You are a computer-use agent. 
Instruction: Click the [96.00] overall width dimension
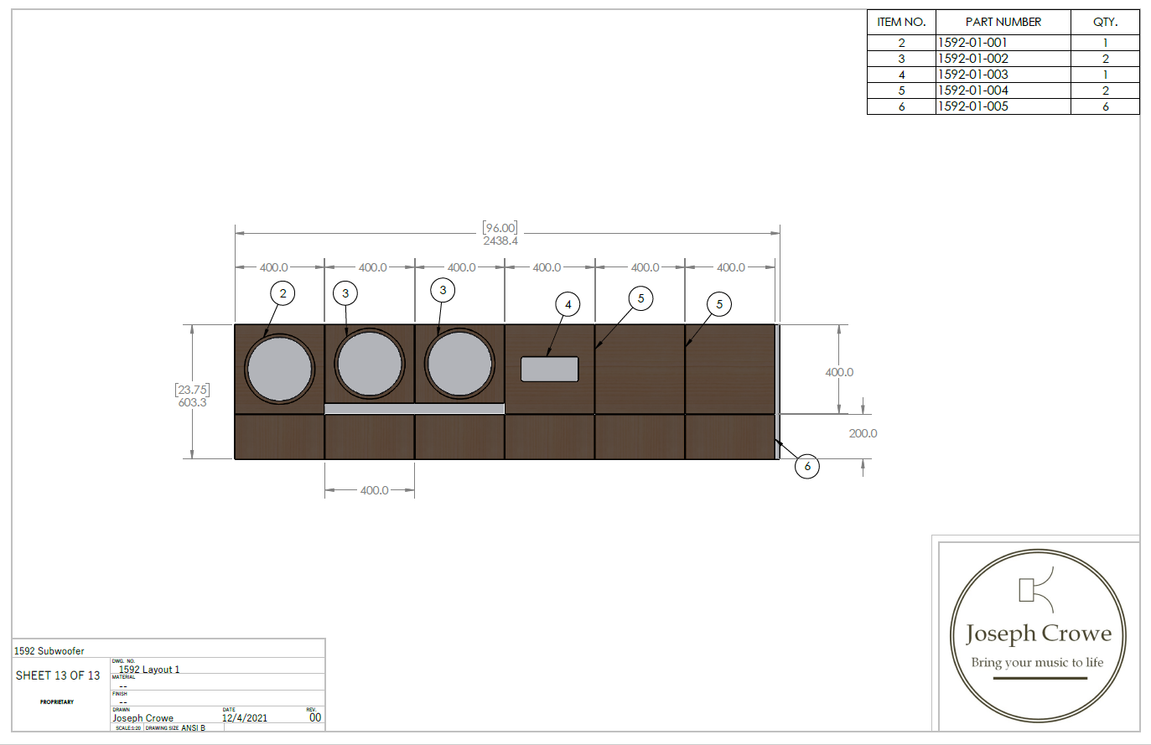point(500,228)
